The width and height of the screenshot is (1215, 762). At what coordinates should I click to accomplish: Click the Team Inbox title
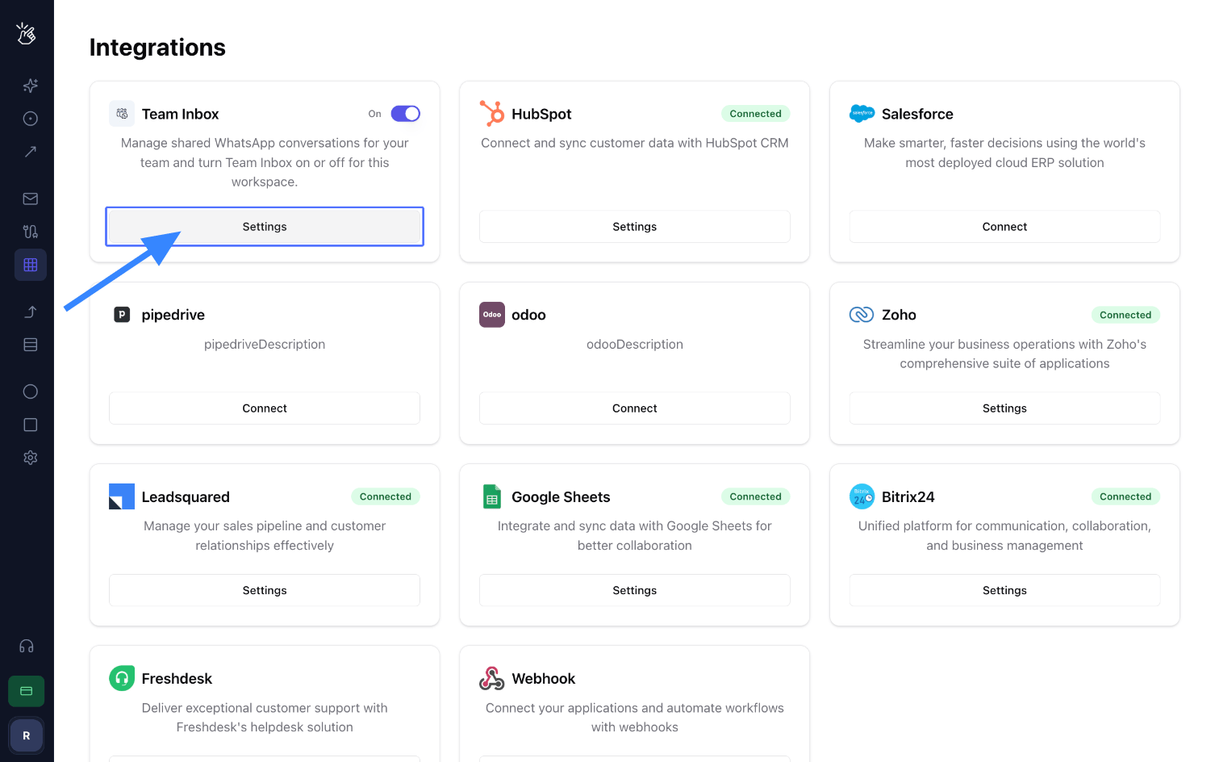pyautogui.click(x=180, y=114)
